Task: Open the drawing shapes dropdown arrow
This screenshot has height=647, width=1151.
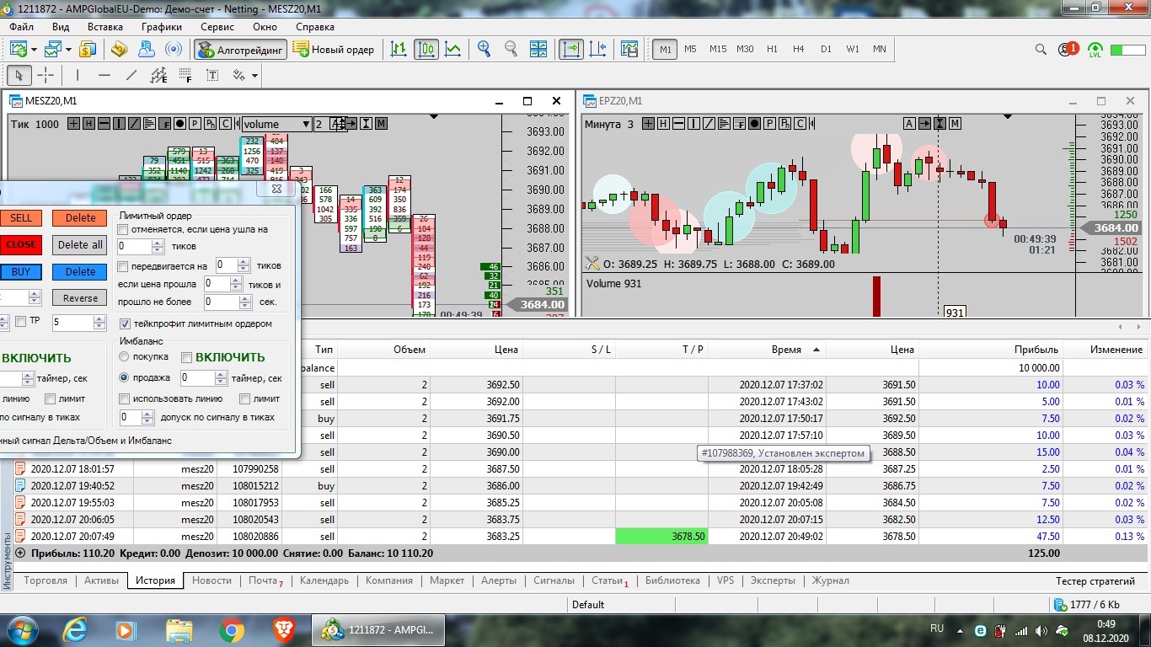Action: coord(254,75)
